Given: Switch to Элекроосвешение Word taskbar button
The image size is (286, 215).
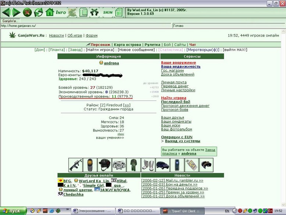Looking at the screenshot, I should coord(93,211).
